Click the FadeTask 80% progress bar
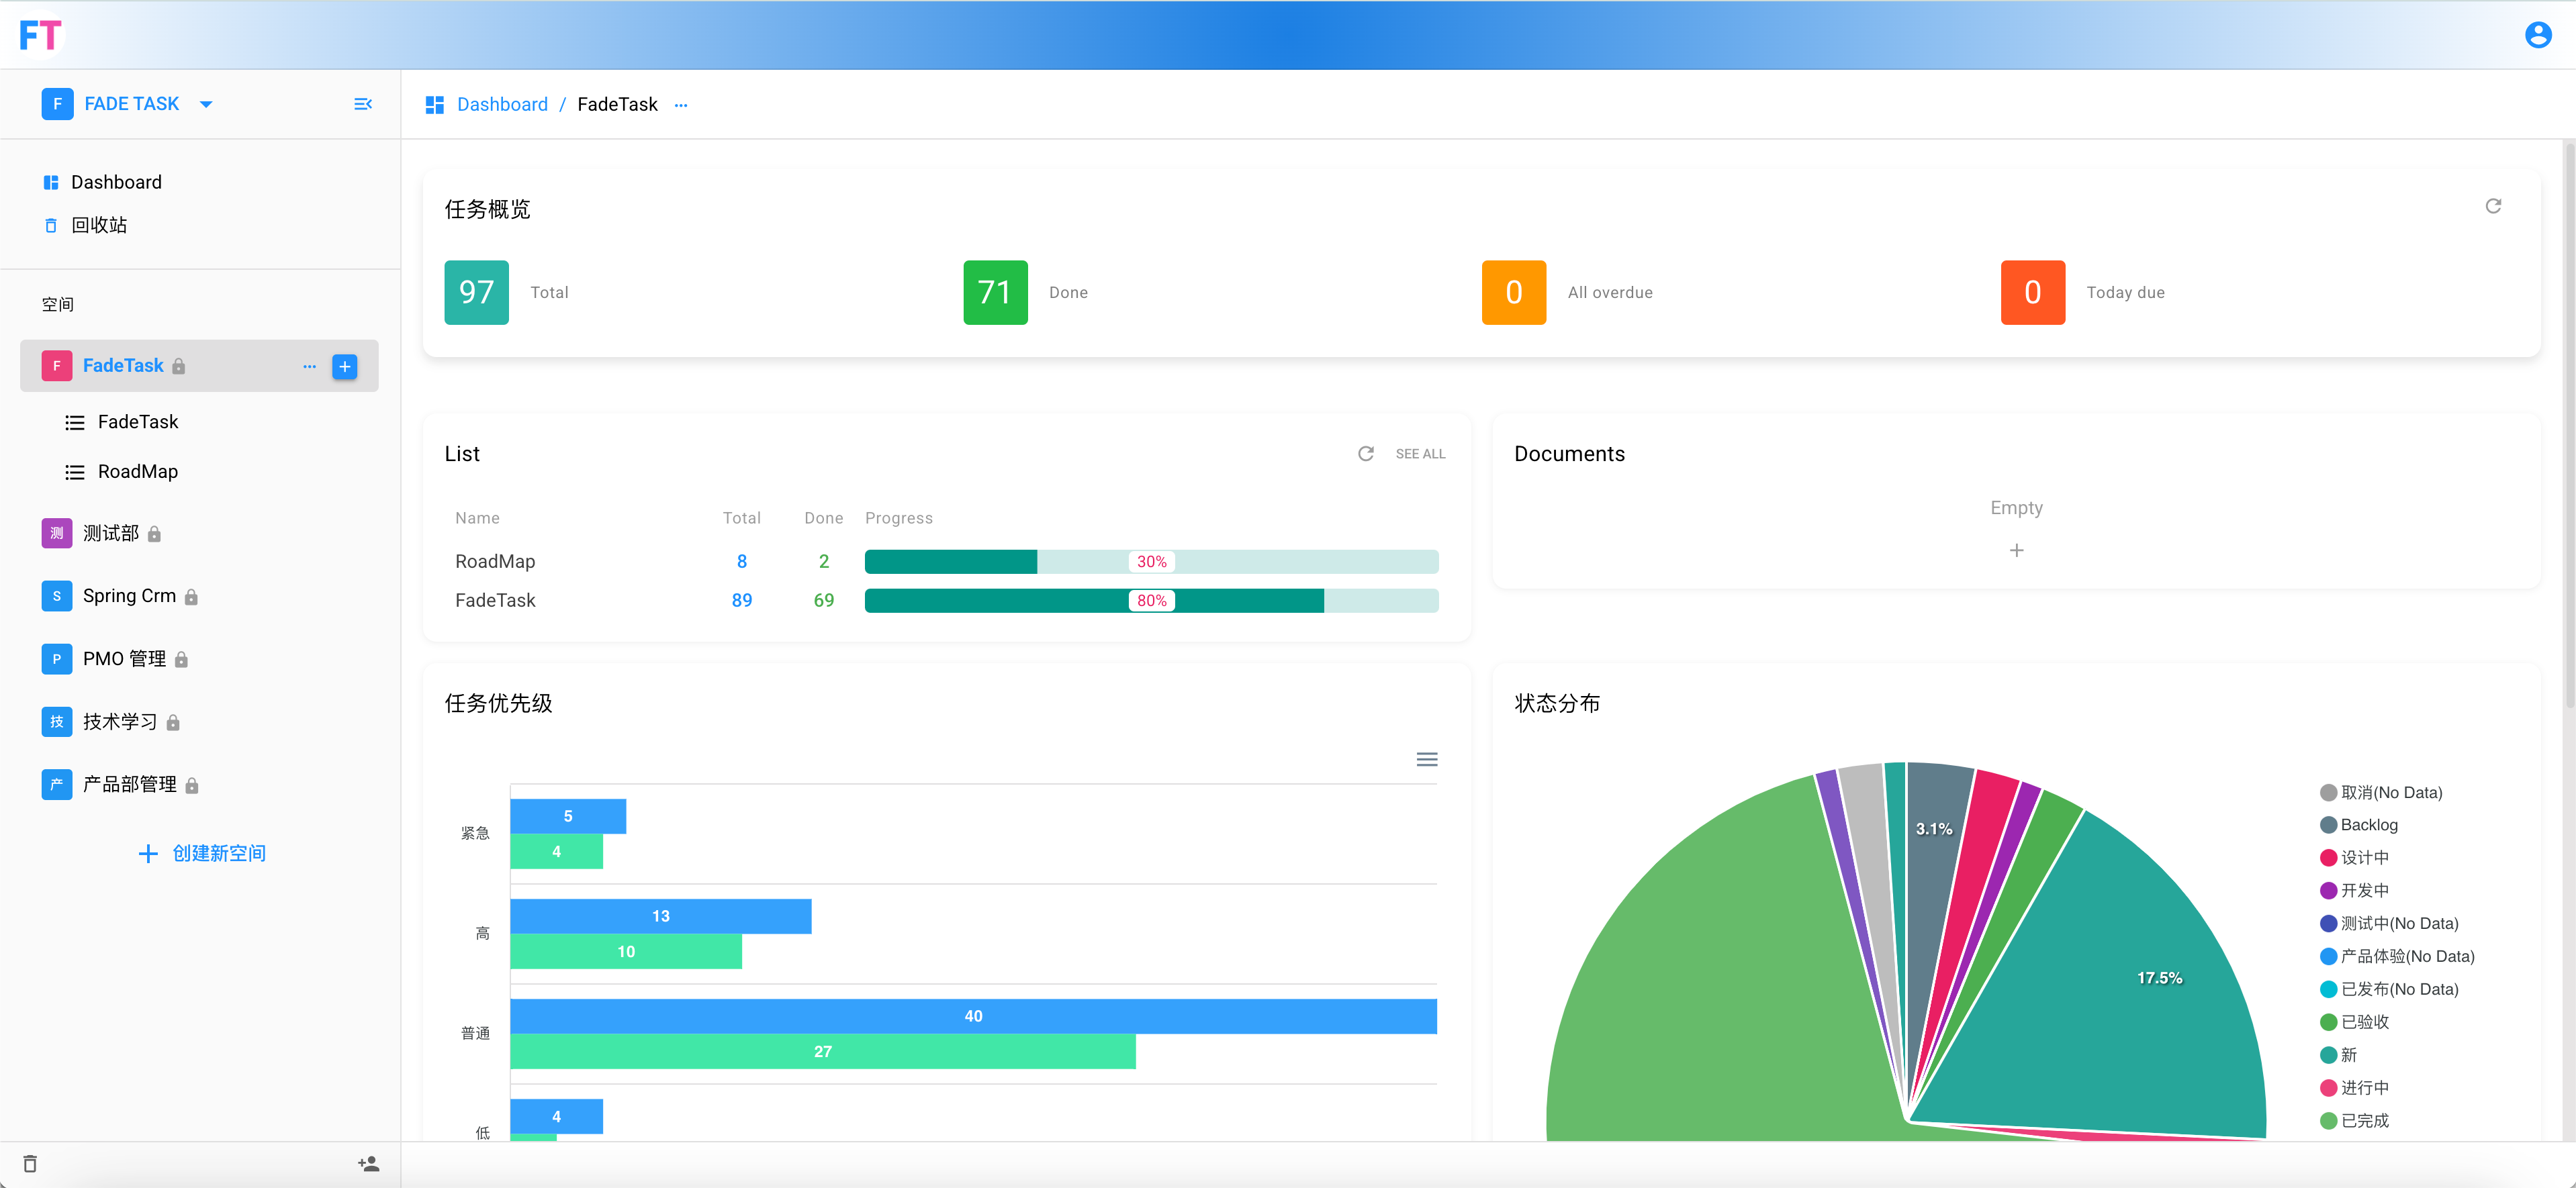This screenshot has width=2576, height=1188. [1151, 601]
